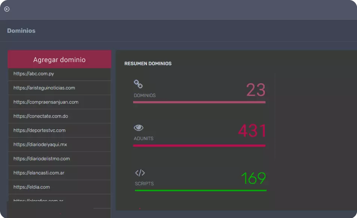Click the red bar under Adunits
This screenshot has width=357, height=218.
tap(199, 146)
